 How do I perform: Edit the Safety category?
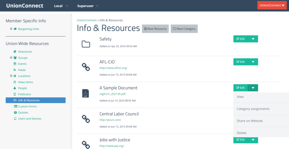240,39
